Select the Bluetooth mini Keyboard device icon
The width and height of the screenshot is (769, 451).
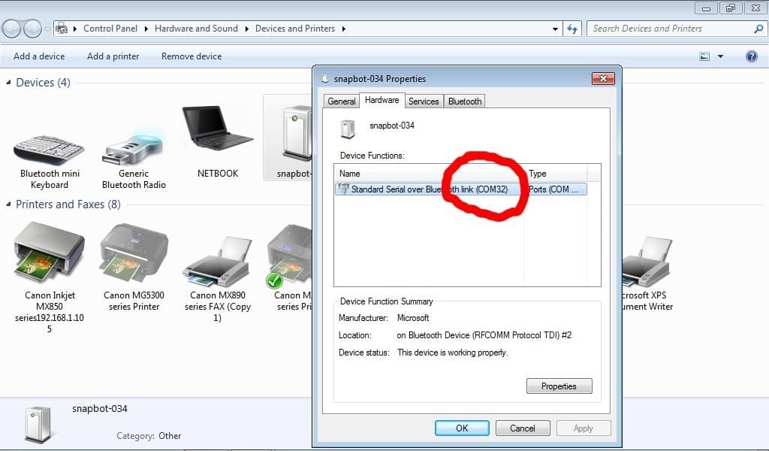click(x=49, y=150)
